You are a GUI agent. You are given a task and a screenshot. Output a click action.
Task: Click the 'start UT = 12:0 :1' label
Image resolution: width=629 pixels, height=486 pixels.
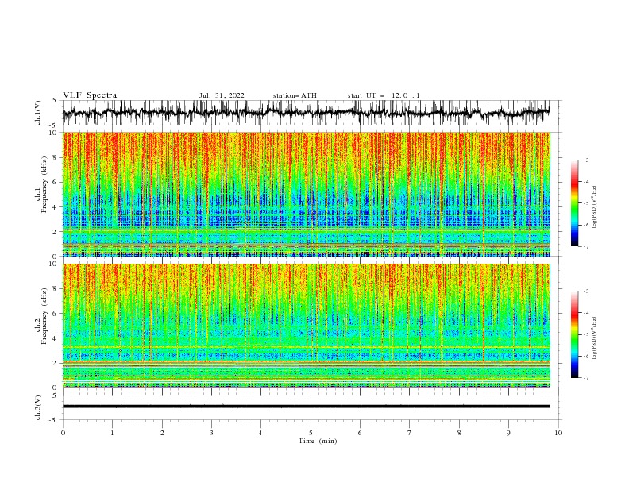coord(384,95)
